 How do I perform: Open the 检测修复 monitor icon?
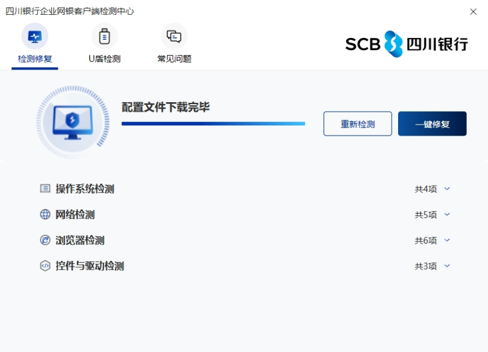click(x=35, y=37)
